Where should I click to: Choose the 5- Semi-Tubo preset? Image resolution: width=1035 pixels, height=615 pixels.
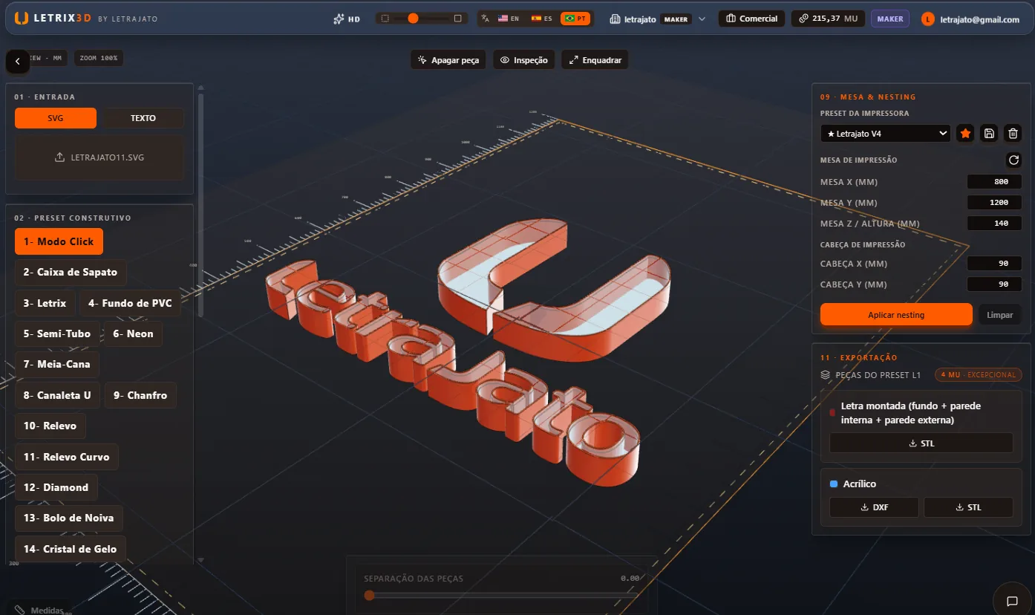click(x=56, y=333)
